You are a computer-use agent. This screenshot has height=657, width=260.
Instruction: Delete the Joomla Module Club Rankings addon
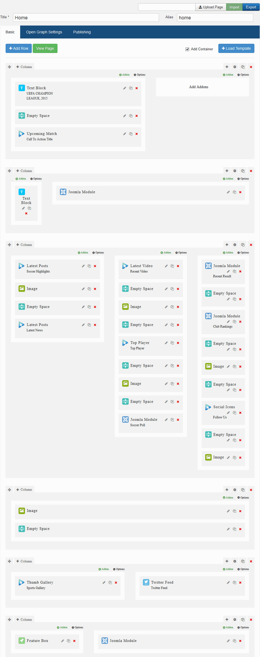click(x=240, y=322)
